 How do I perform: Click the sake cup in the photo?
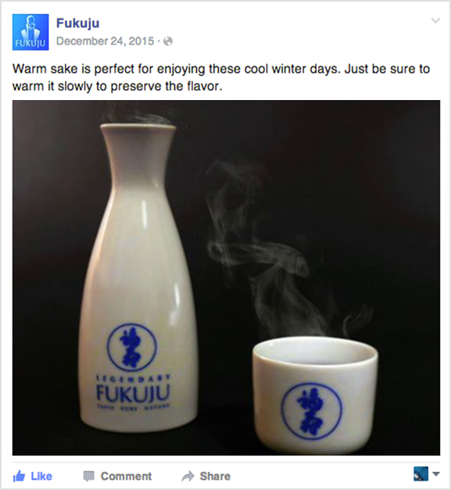coord(315,394)
